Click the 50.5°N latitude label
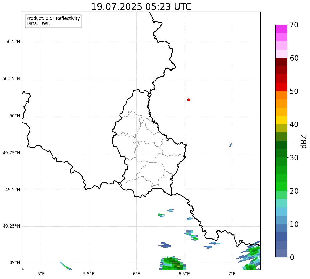 13,42
